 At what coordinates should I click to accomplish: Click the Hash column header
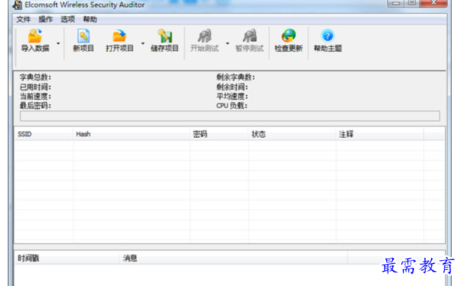132,134
